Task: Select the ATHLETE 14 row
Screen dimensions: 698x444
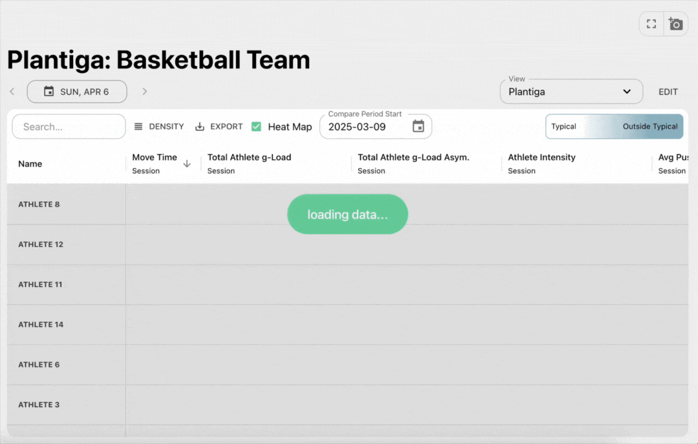Action: click(348, 324)
